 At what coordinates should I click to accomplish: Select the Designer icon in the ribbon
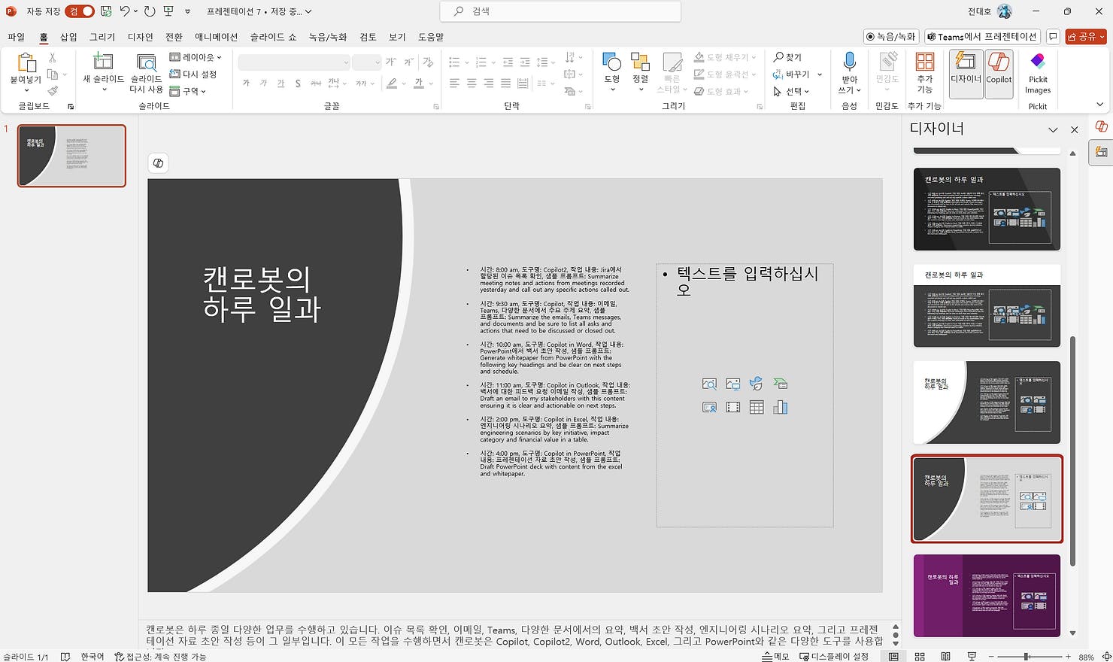(965, 74)
